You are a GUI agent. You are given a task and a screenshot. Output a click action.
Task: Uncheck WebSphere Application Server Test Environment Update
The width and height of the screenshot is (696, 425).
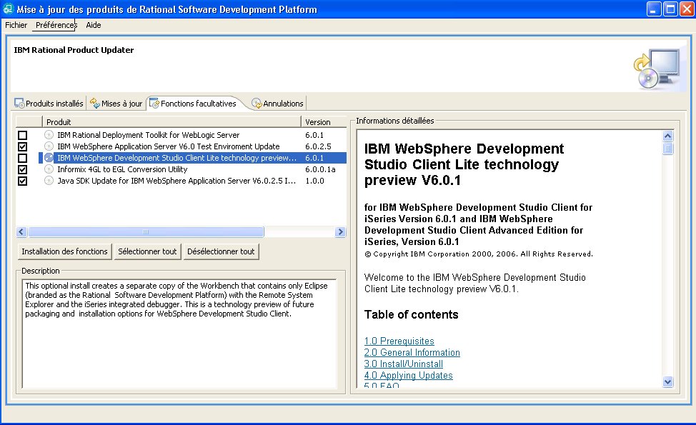(23, 147)
